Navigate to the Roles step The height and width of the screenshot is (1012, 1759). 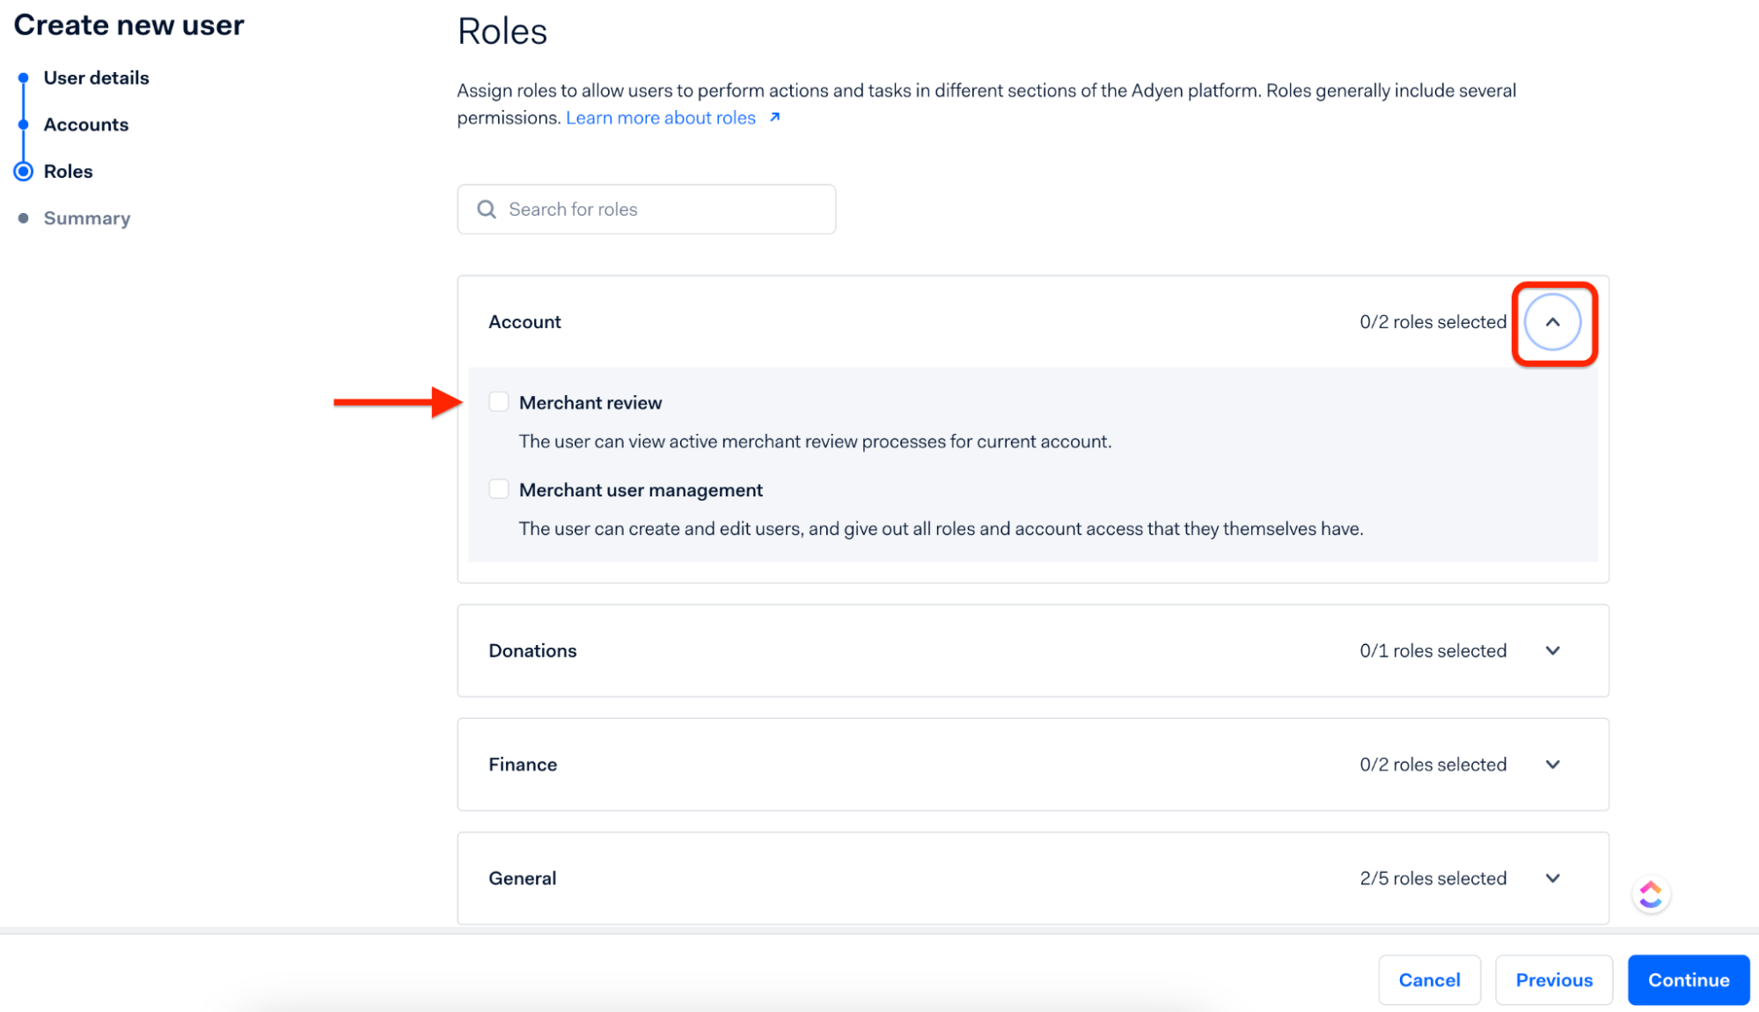pos(68,170)
